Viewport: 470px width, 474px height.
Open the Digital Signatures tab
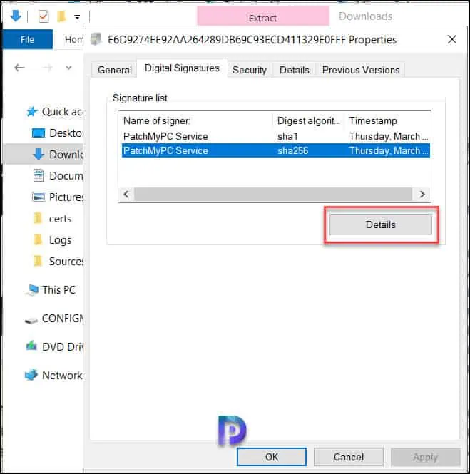(x=182, y=68)
